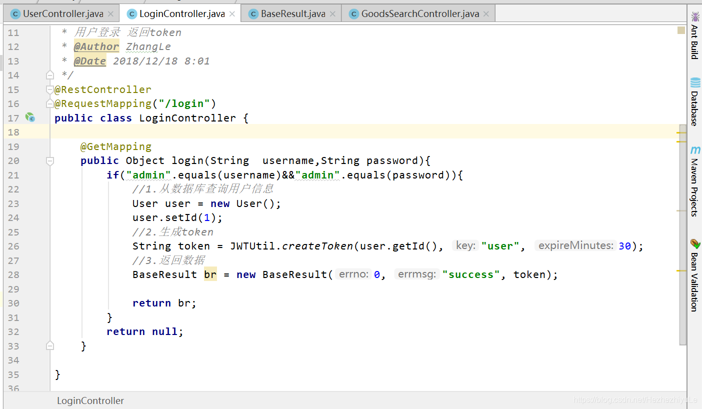Click line number 26 in the gutter
Screen dimensions: 702x409
(x=13, y=246)
